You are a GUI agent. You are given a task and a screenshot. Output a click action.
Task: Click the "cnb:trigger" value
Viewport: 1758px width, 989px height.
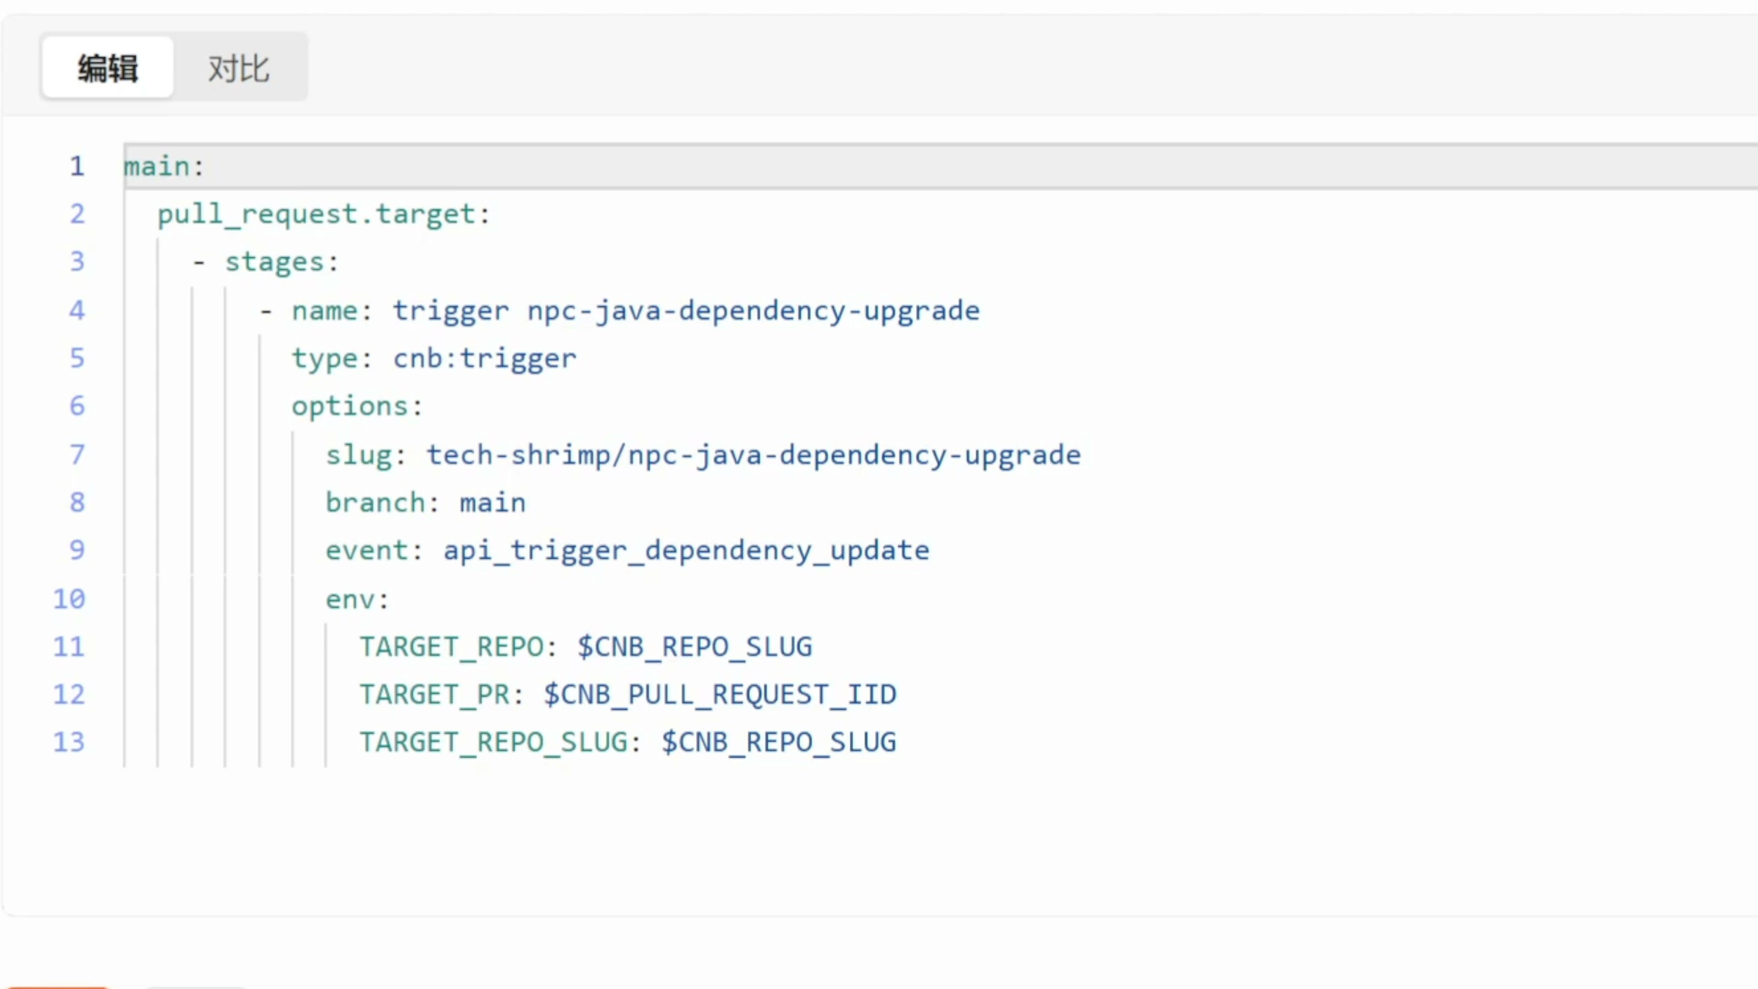pyautogui.click(x=484, y=359)
